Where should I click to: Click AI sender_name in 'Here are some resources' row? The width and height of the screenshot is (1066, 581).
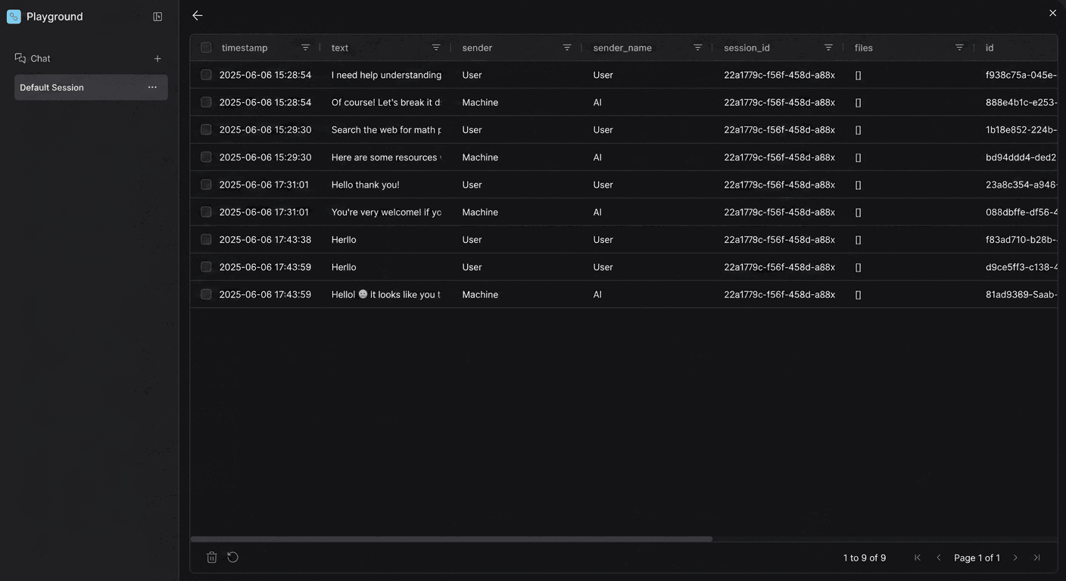tap(597, 157)
